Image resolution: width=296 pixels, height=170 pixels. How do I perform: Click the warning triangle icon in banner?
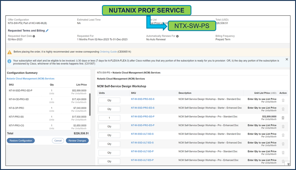9,52
